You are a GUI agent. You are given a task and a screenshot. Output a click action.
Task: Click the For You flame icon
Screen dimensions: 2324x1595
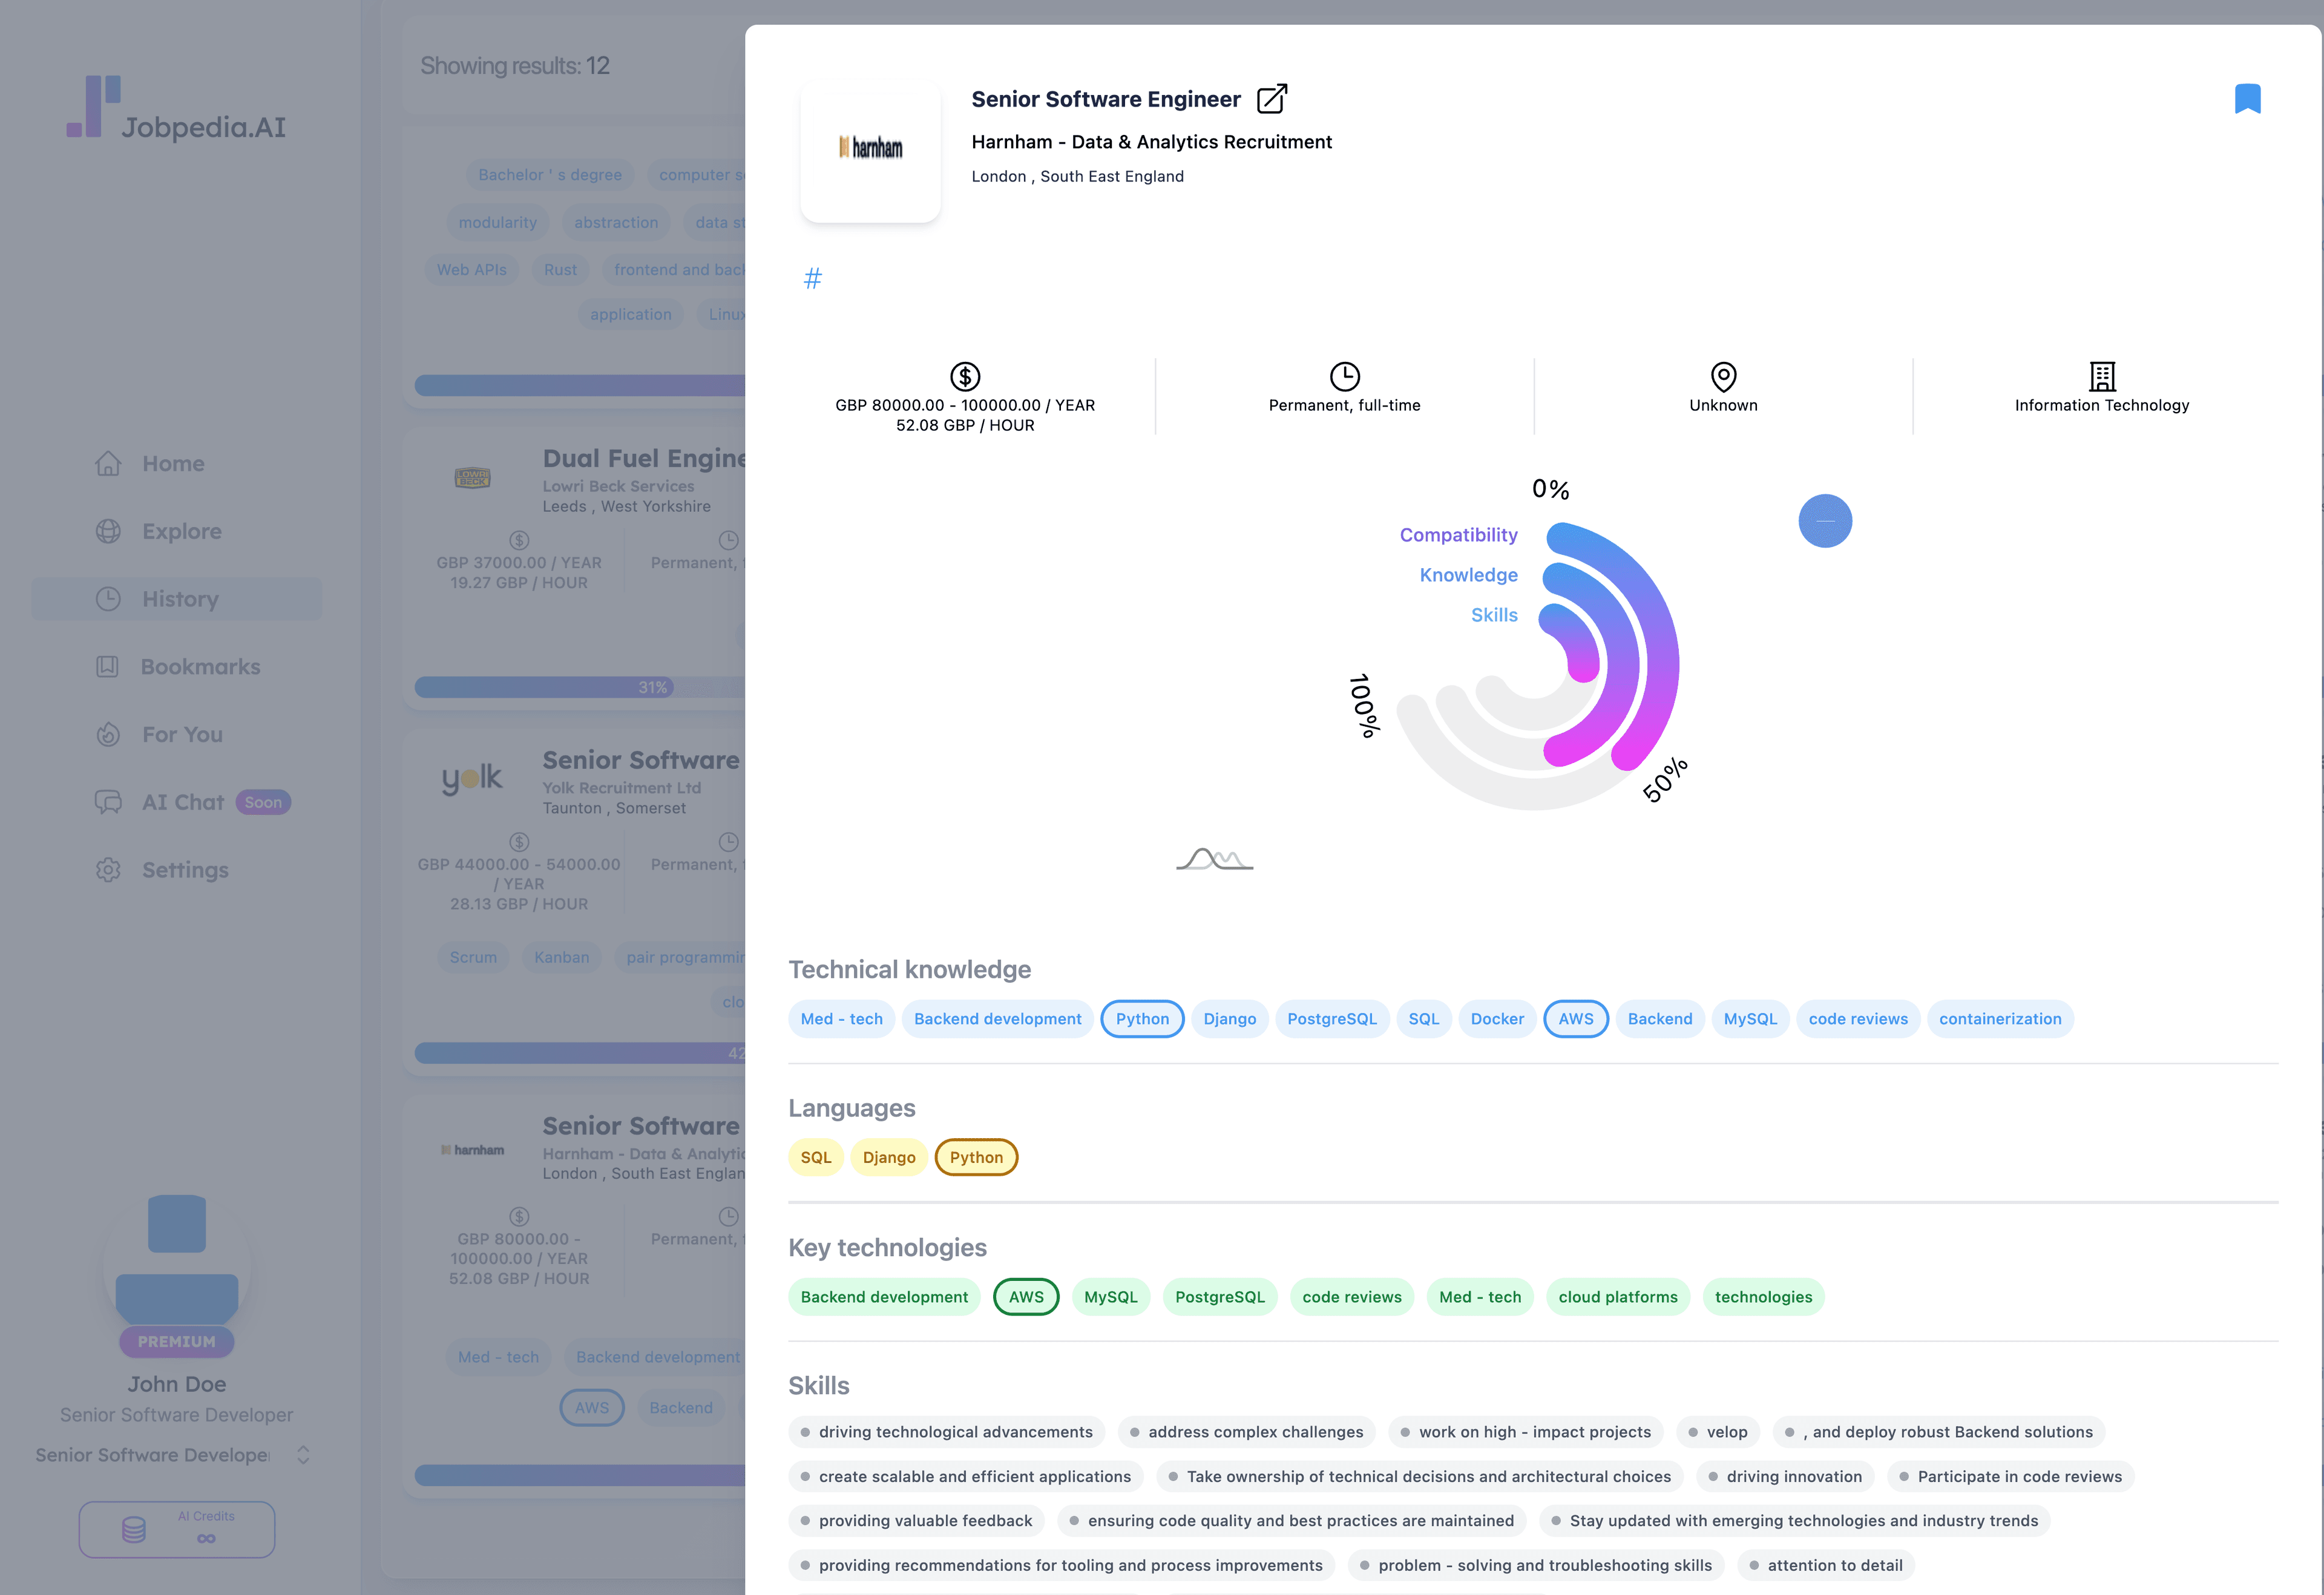coord(108,735)
